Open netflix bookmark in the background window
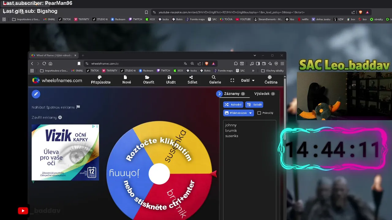 click(303, 19)
